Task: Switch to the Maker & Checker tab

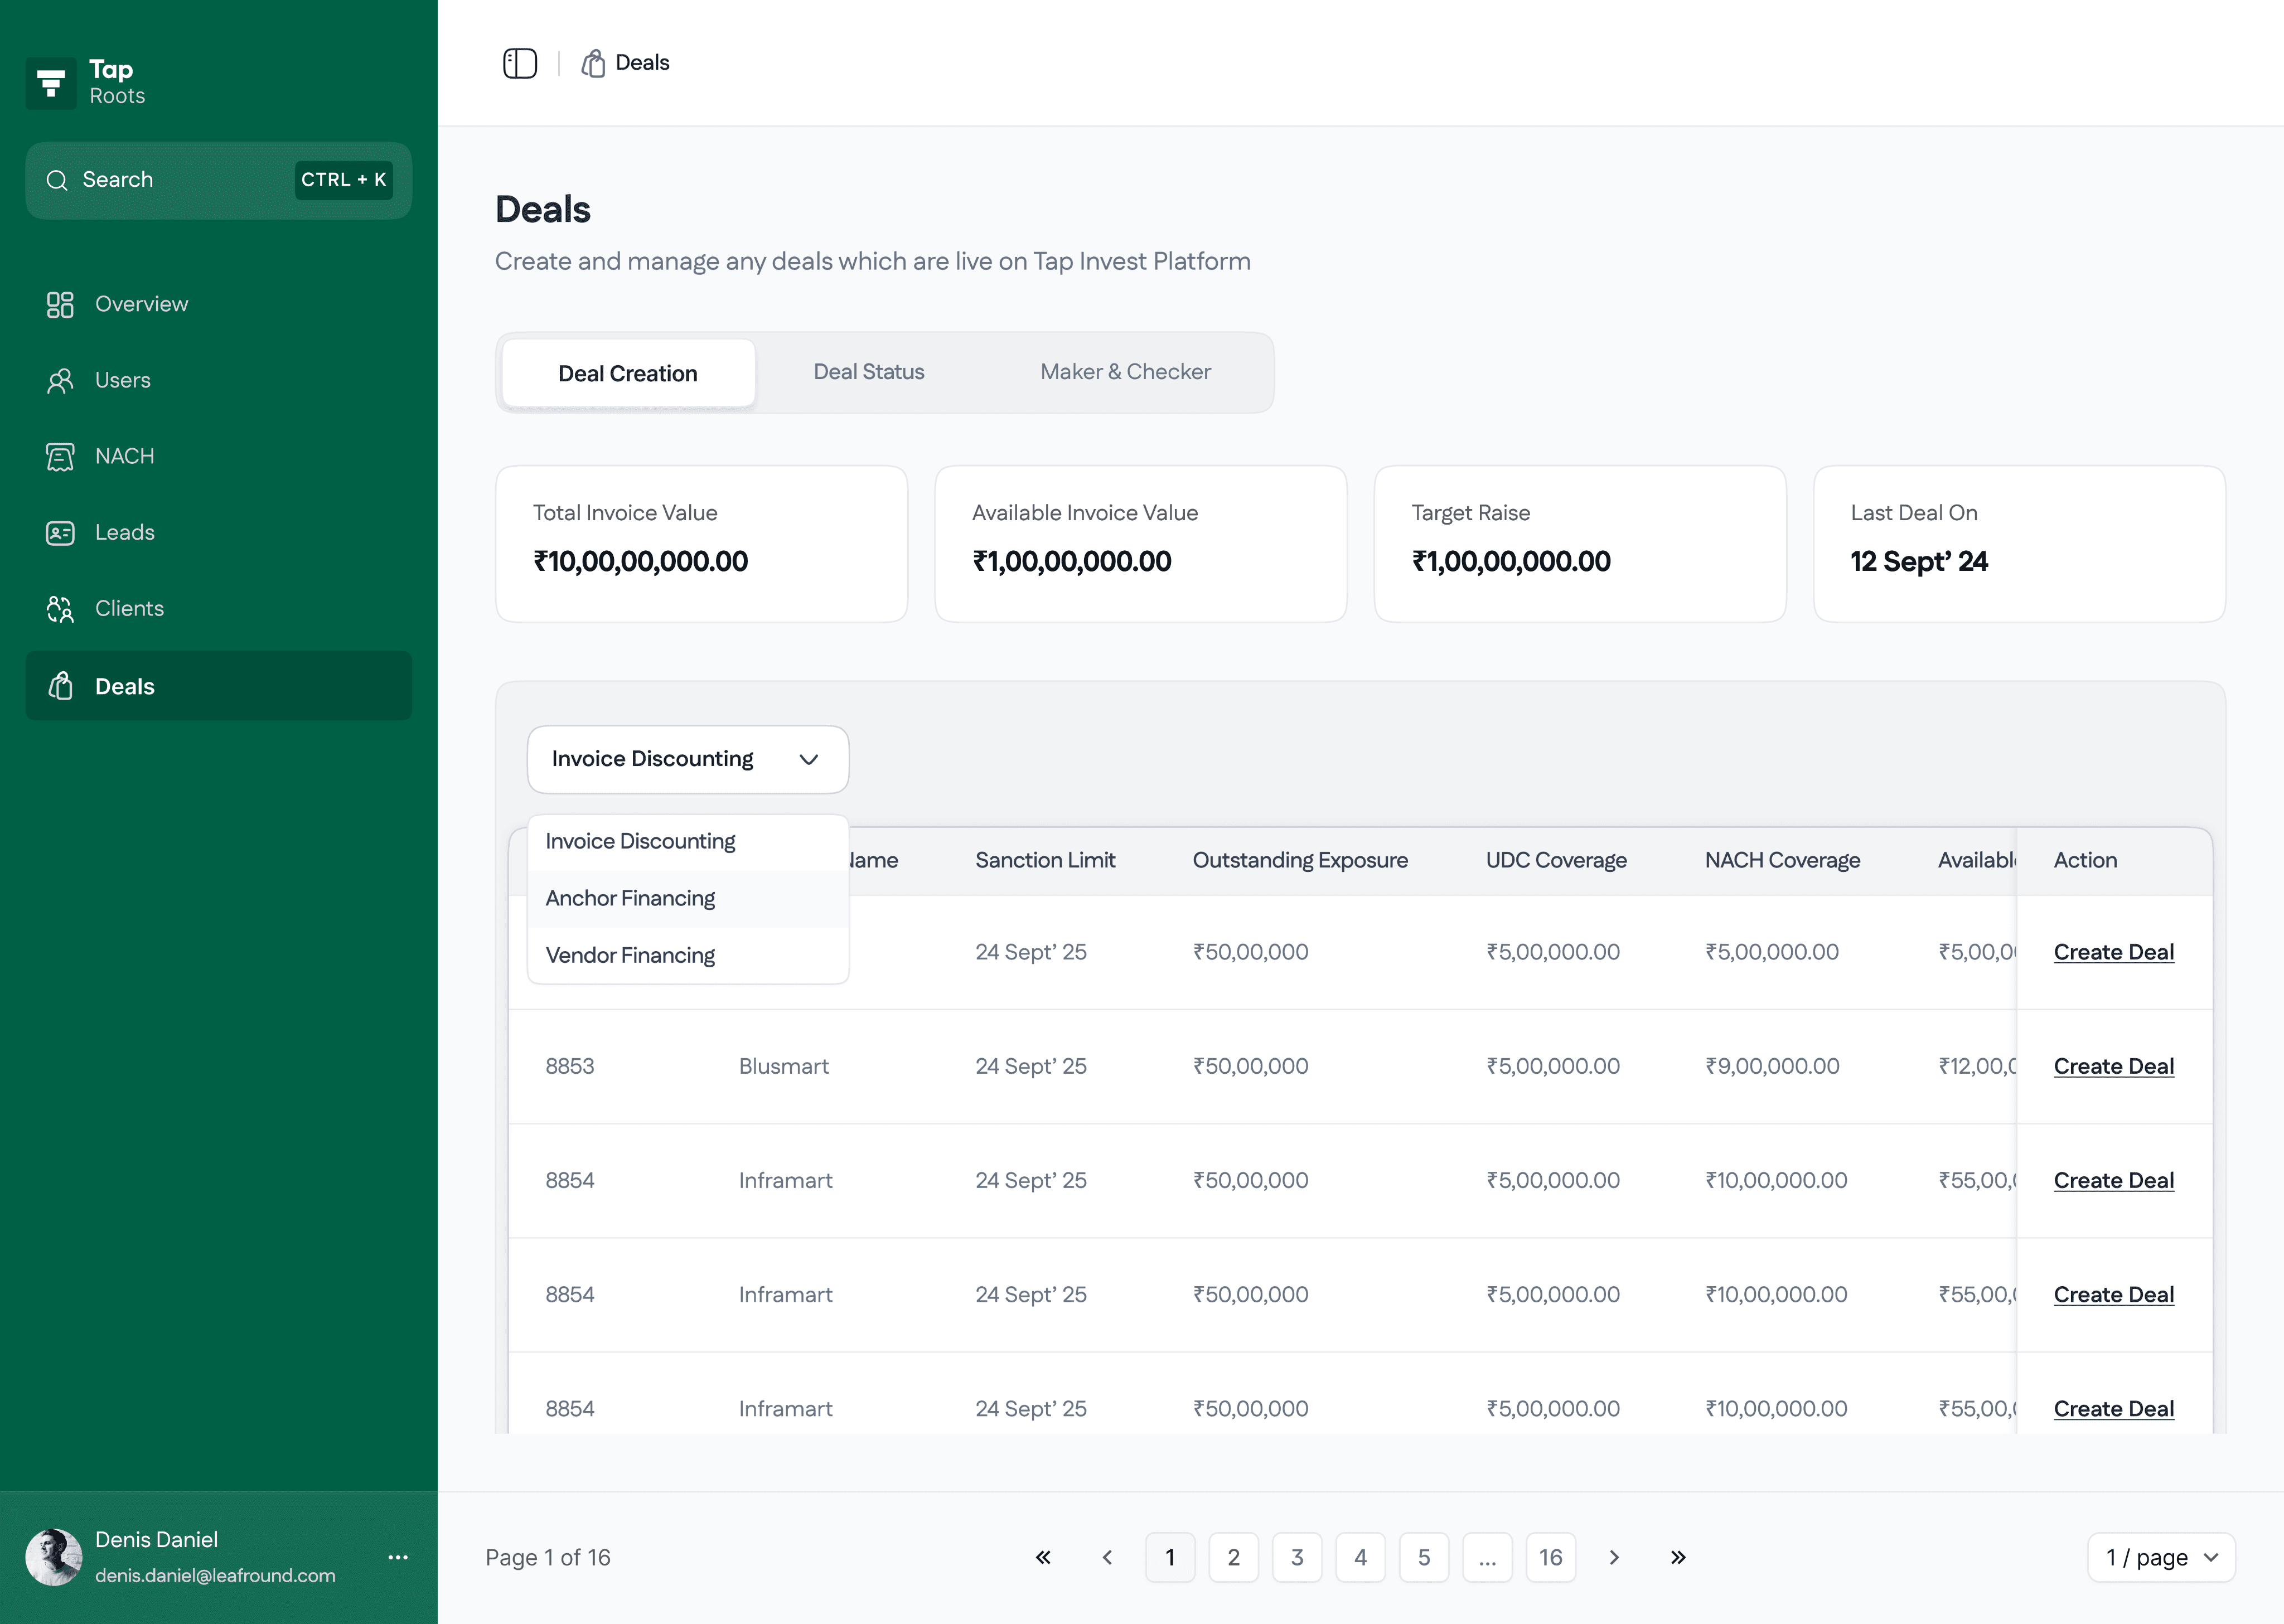Action: (x=1125, y=372)
